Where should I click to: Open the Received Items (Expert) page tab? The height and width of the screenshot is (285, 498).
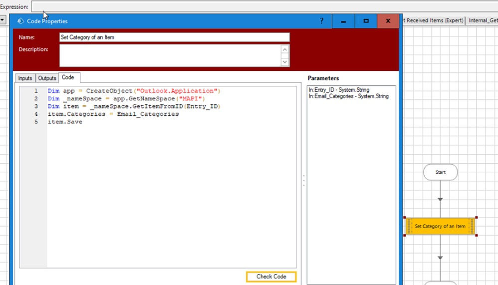[433, 20]
